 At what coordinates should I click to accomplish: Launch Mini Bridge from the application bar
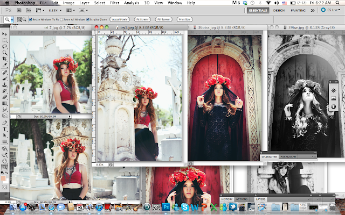[28, 10]
